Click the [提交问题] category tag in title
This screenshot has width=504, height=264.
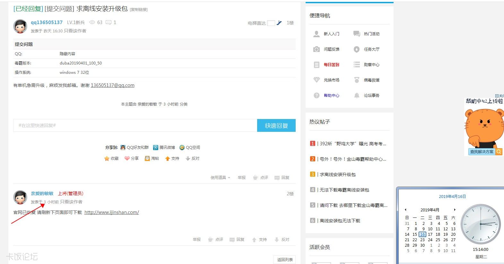(x=59, y=9)
